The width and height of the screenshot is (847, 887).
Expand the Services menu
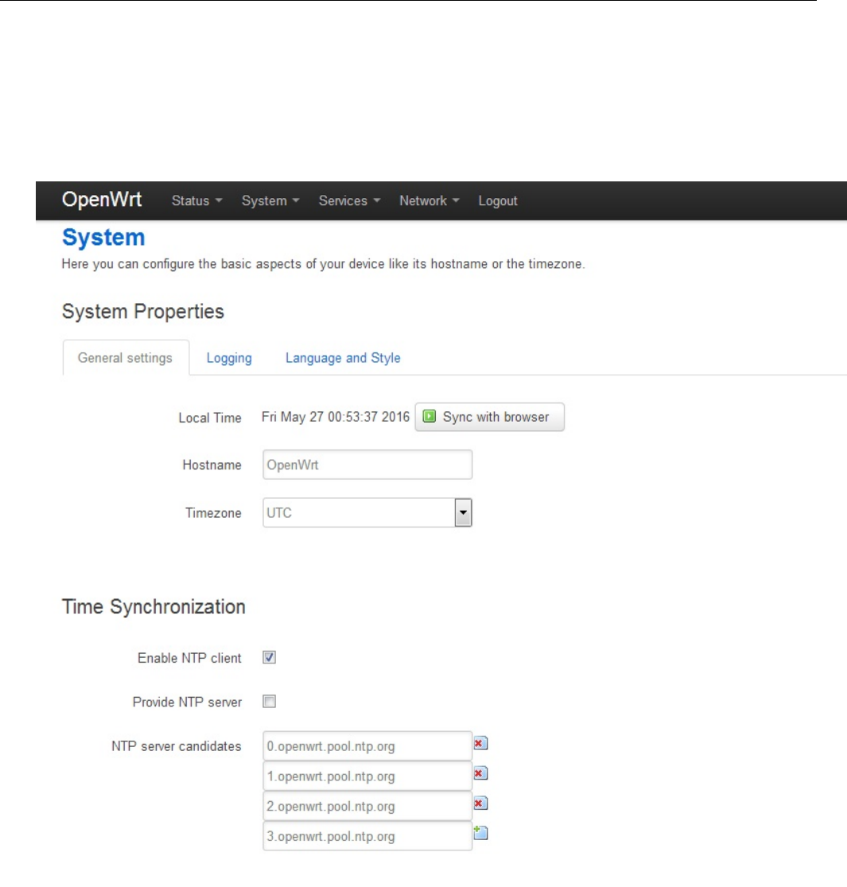pyautogui.click(x=349, y=200)
